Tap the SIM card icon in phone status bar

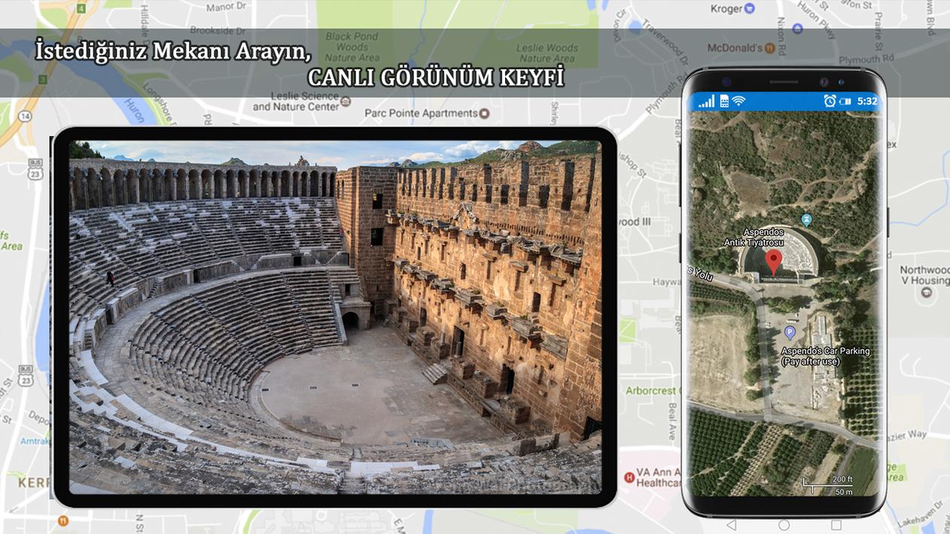click(724, 101)
